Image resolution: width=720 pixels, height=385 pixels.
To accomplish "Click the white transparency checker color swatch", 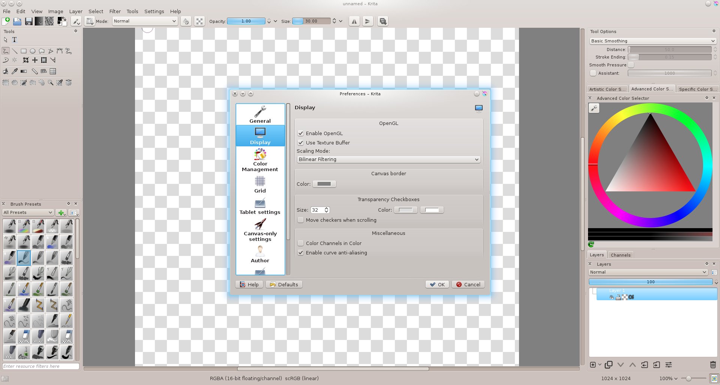I will 432,210.
